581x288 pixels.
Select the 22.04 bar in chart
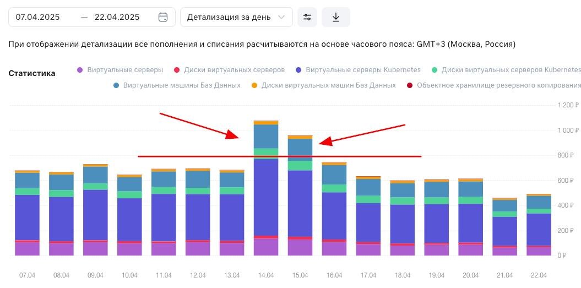539,225
